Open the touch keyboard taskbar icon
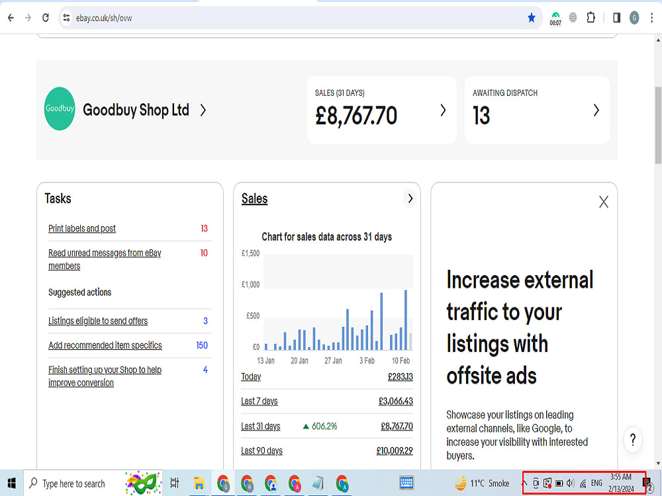The height and width of the screenshot is (496, 662). coord(406,483)
